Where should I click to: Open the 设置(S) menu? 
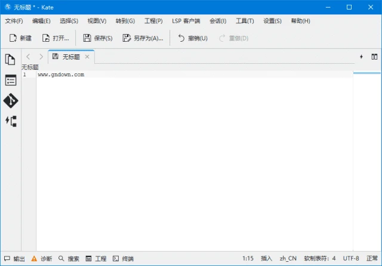coord(272,21)
